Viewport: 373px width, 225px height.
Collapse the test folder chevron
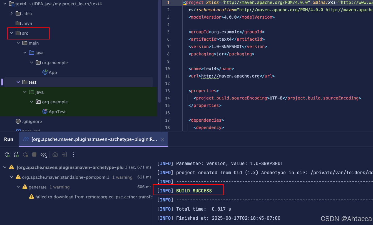(x=18, y=82)
